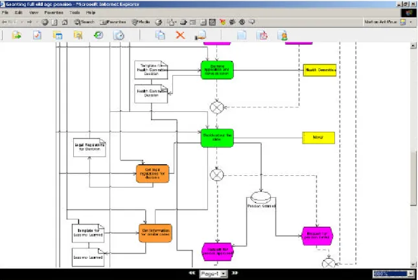The width and height of the screenshot is (418, 280).
Task: Click the blank document icon
Action: pos(242,35)
